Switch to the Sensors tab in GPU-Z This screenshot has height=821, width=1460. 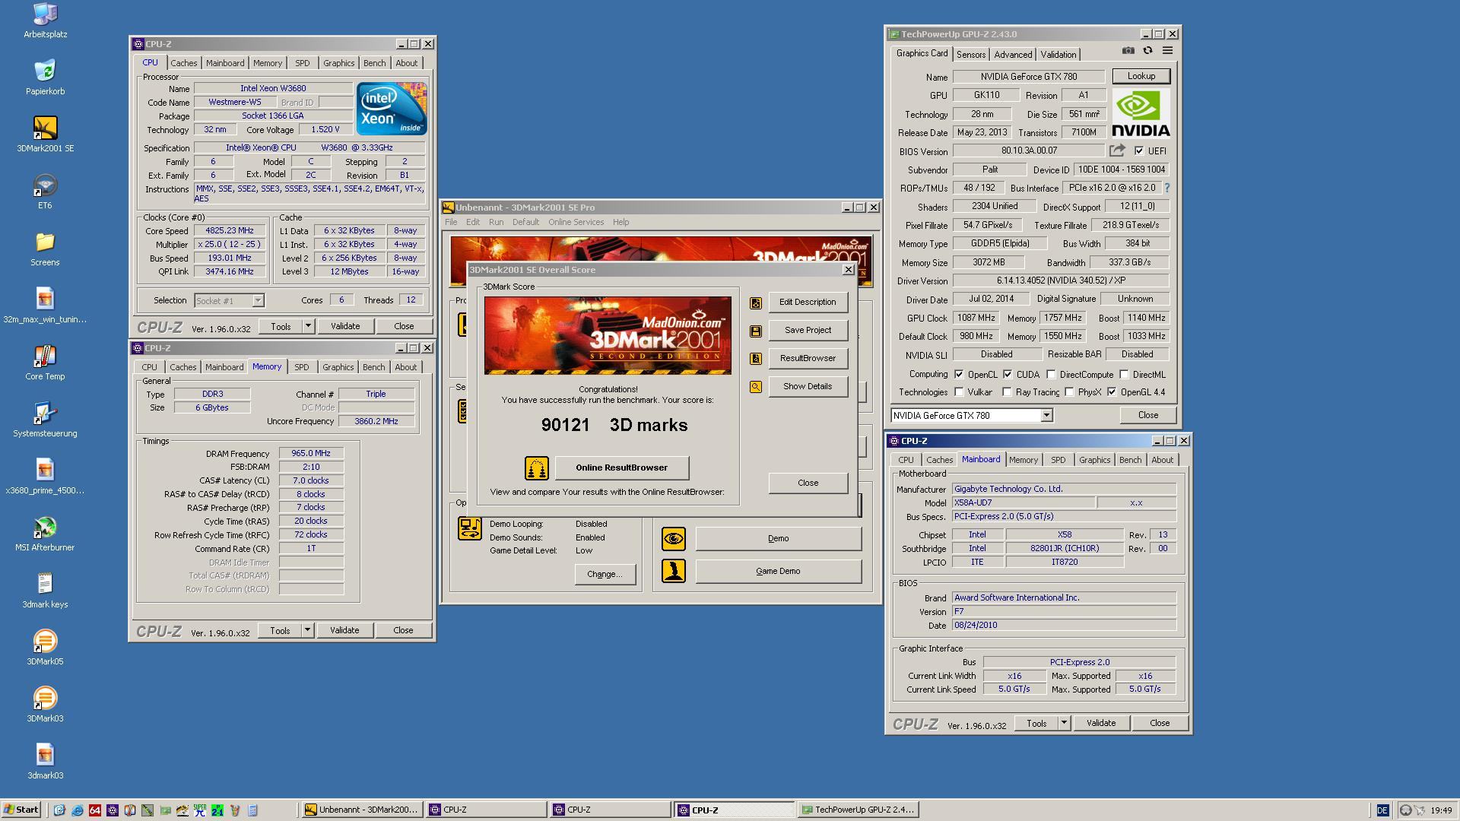[971, 55]
